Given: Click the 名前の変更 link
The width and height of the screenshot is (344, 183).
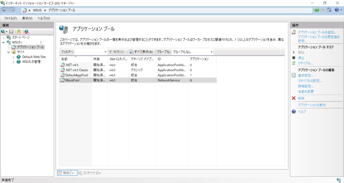Looking at the screenshot, I should click(x=306, y=91).
